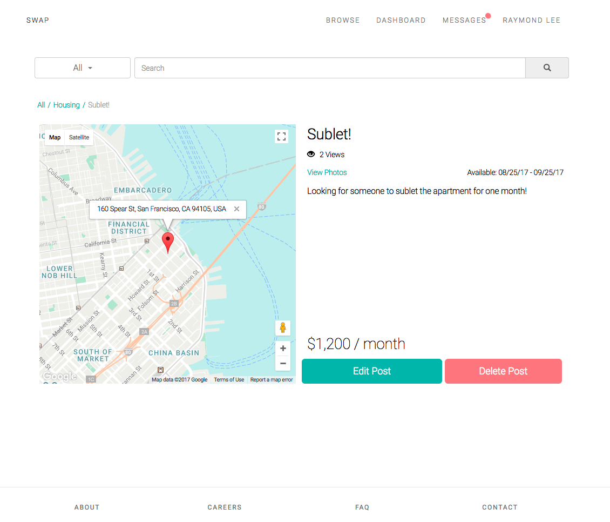
Task: Open the Raymond Lee user menu
Action: 531,20
